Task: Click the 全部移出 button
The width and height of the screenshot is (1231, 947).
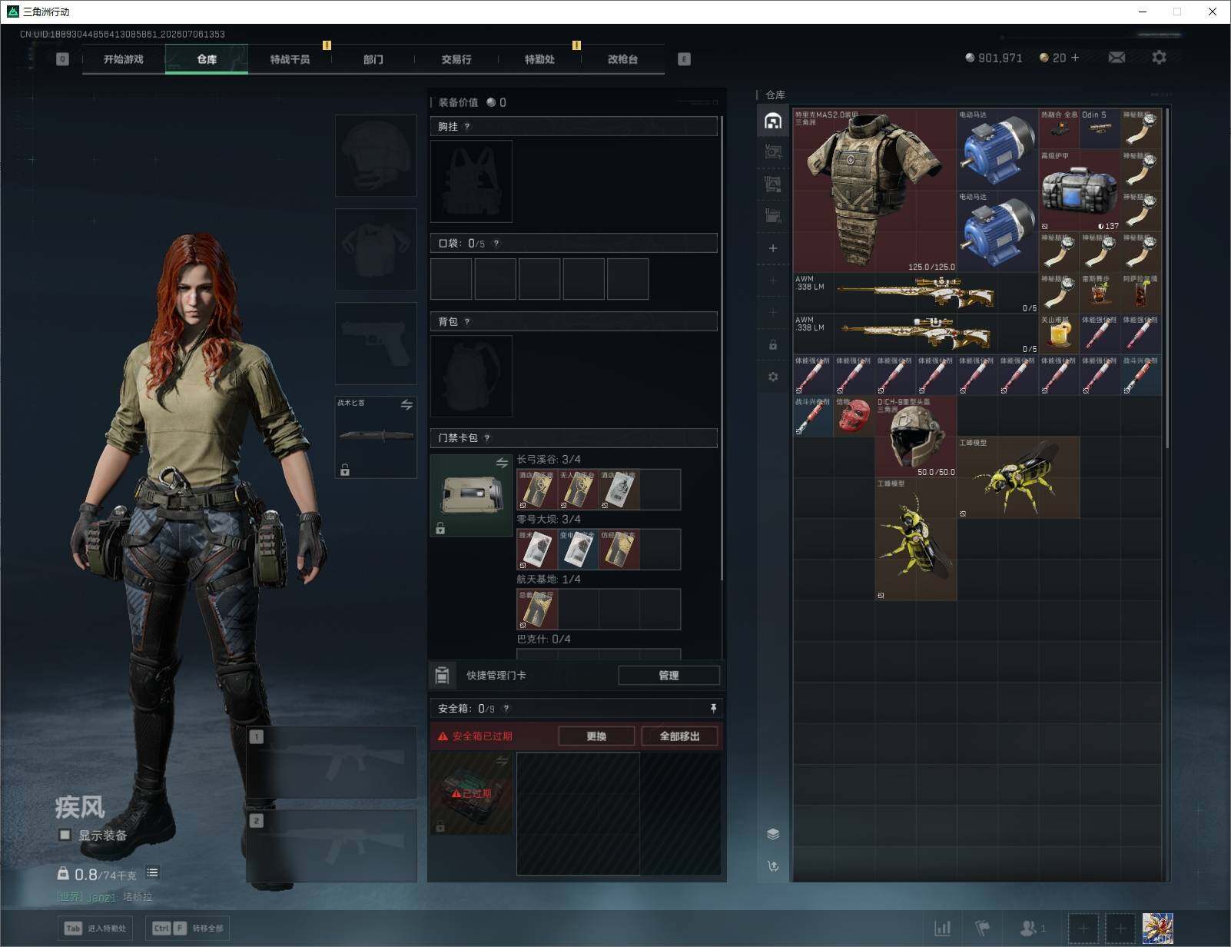Action: click(x=680, y=736)
